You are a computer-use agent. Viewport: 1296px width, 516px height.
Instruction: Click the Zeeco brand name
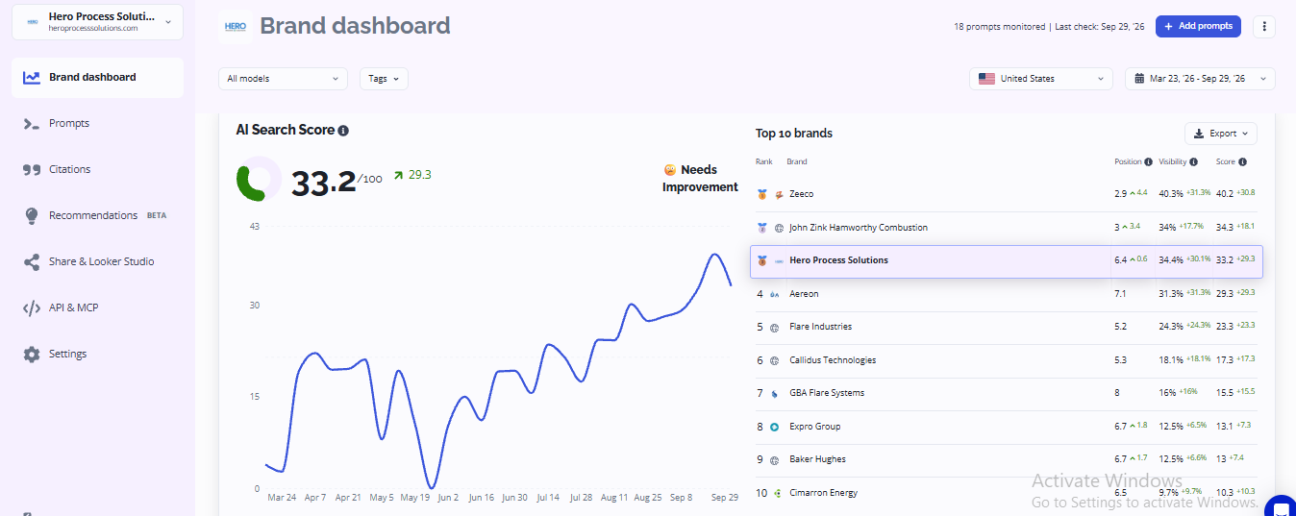point(802,194)
